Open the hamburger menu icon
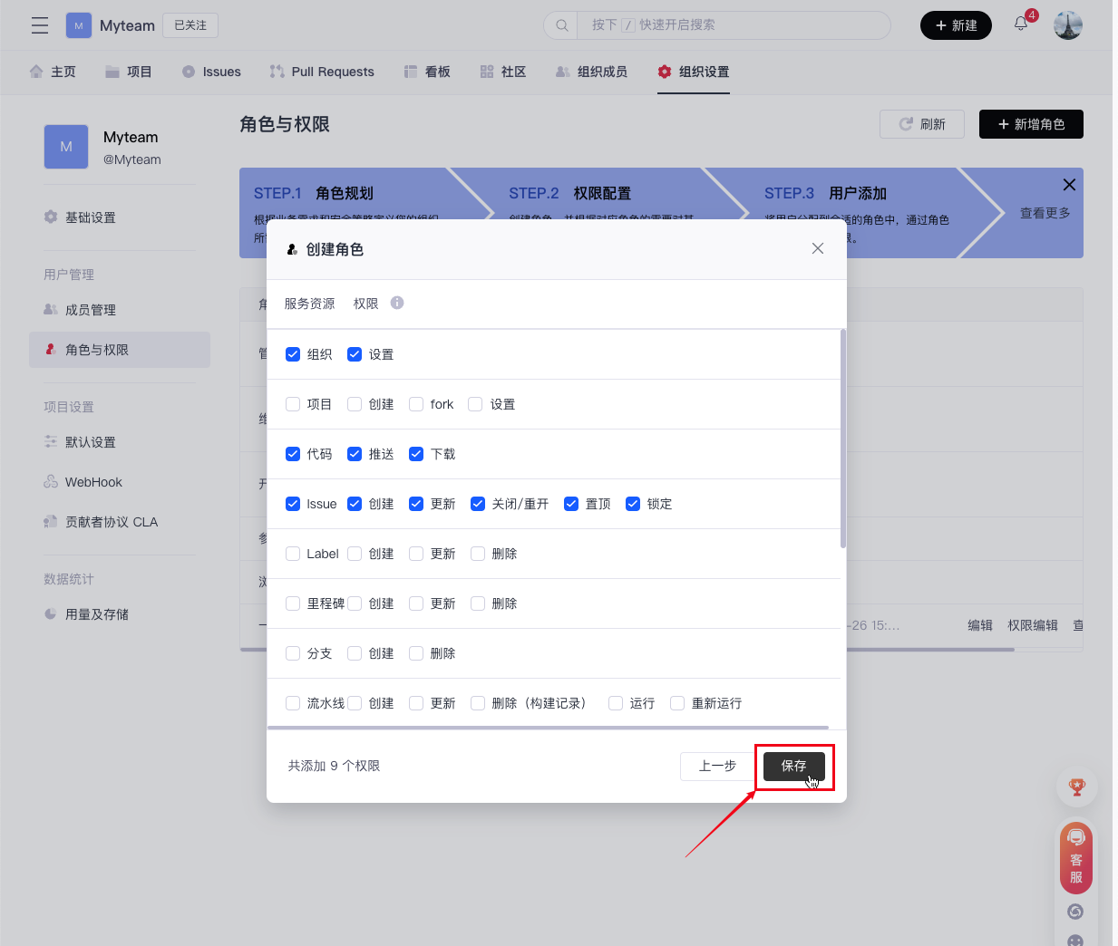Viewport: 1118px width, 946px height. point(40,25)
